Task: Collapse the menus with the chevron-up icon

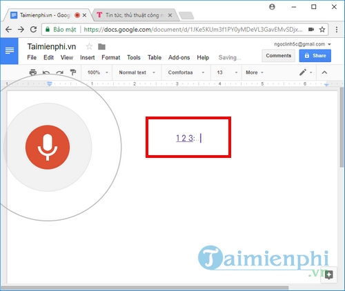Action: pos(324,72)
